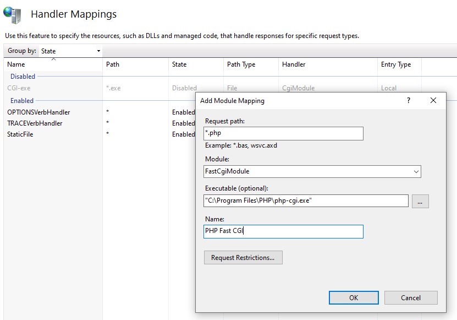Open the Group by State dropdown

pyautogui.click(x=70, y=51)
